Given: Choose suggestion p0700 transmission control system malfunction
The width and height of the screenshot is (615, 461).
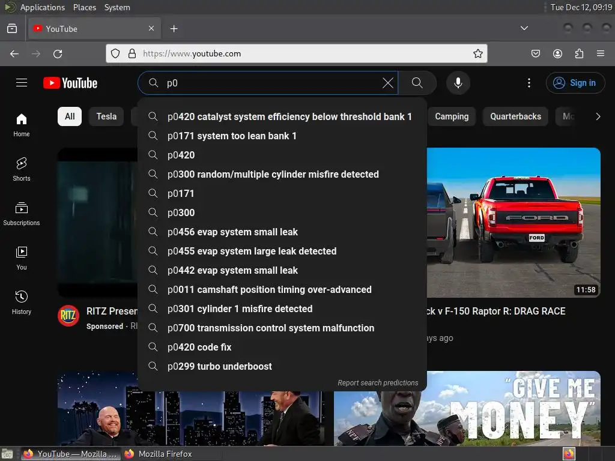Looking at the screenshot, I should point(282,328).
